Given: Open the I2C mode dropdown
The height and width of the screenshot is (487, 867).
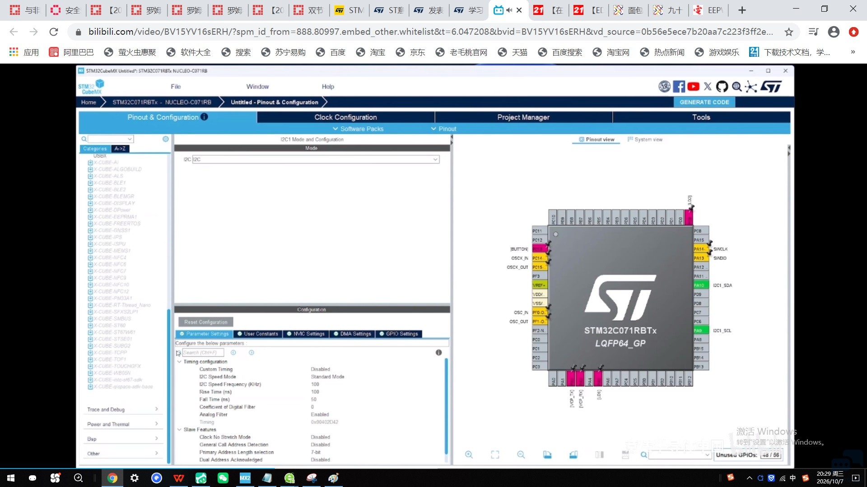Looking at the screenshot, I should point(316,159).
